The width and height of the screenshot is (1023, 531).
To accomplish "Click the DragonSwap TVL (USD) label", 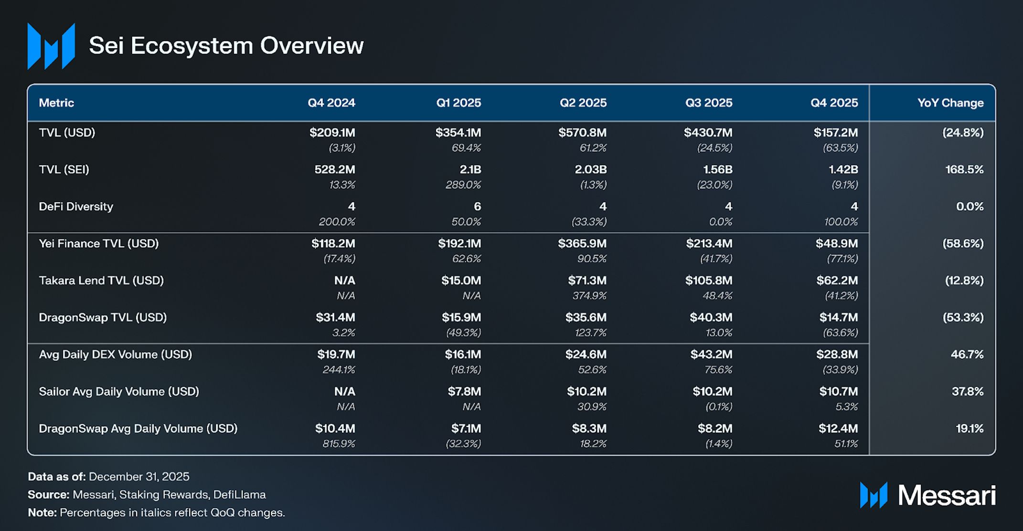I will (x=103, y=318).
